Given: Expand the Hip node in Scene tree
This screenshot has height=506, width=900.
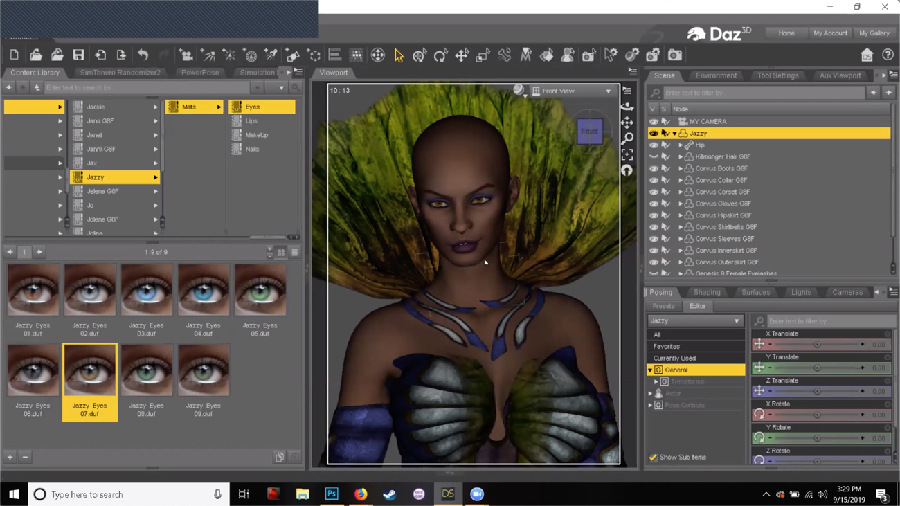Looking at the screenshot, I should (x=681, y=145).
